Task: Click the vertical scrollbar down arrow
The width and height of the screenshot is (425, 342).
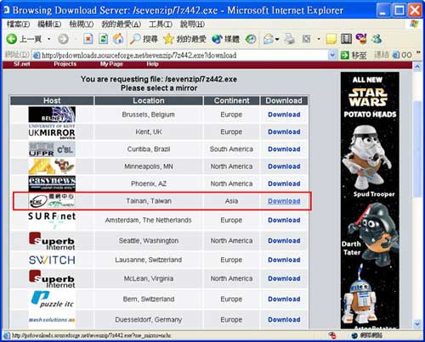Action: click(417, 323)
